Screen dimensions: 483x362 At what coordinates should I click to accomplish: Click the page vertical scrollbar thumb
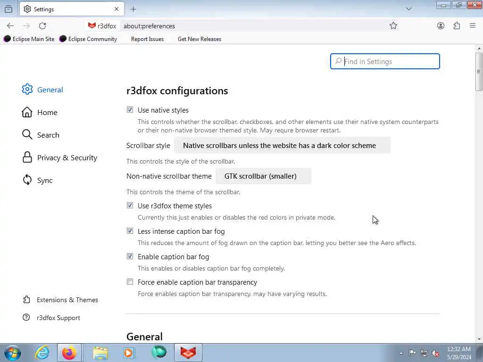(x=479, y=72)
